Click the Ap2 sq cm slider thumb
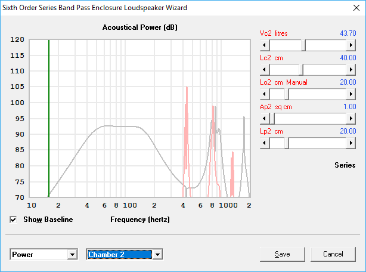This screenshot has width=366, height=272. 272,119
